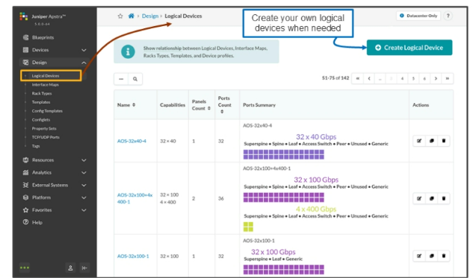The width and height of the screenshot is (473, 278).
Task: Delete the AOS-32x100-1 logical device
Action: click(x=444, y=256)
